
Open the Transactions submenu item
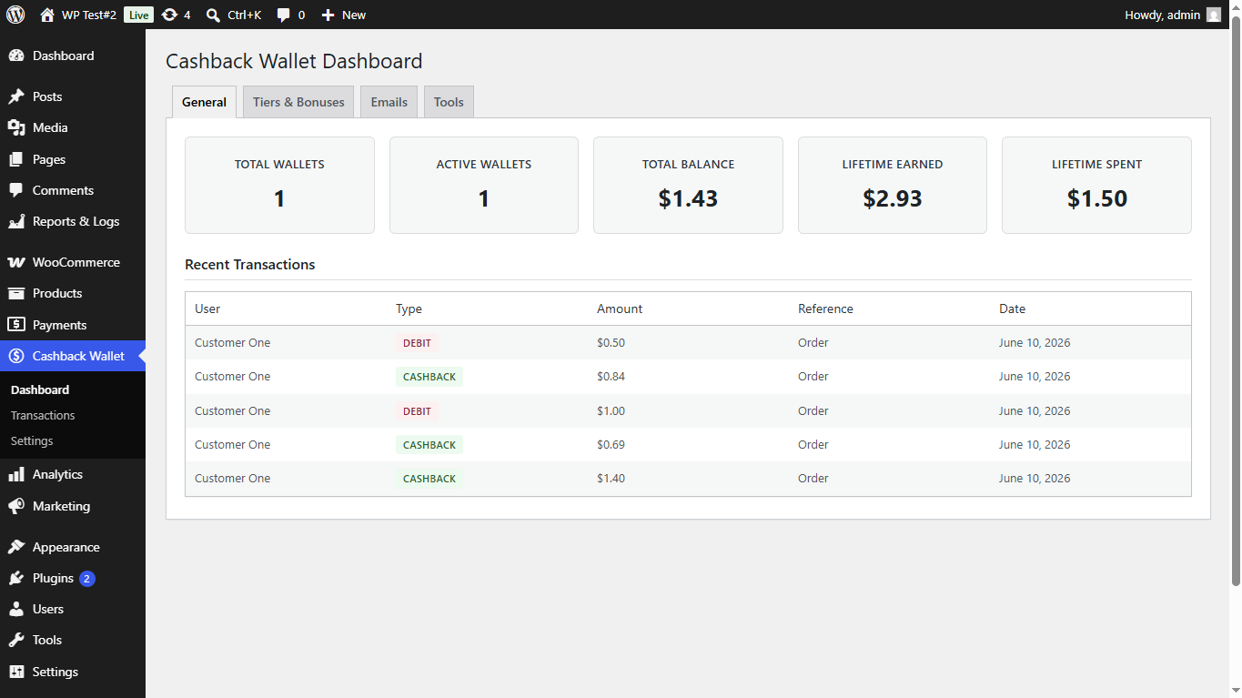click(43, 415)
